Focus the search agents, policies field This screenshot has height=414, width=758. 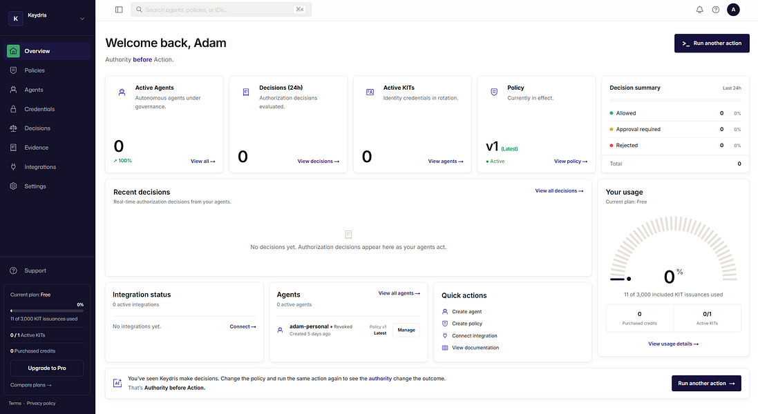[x=221, y=10]
